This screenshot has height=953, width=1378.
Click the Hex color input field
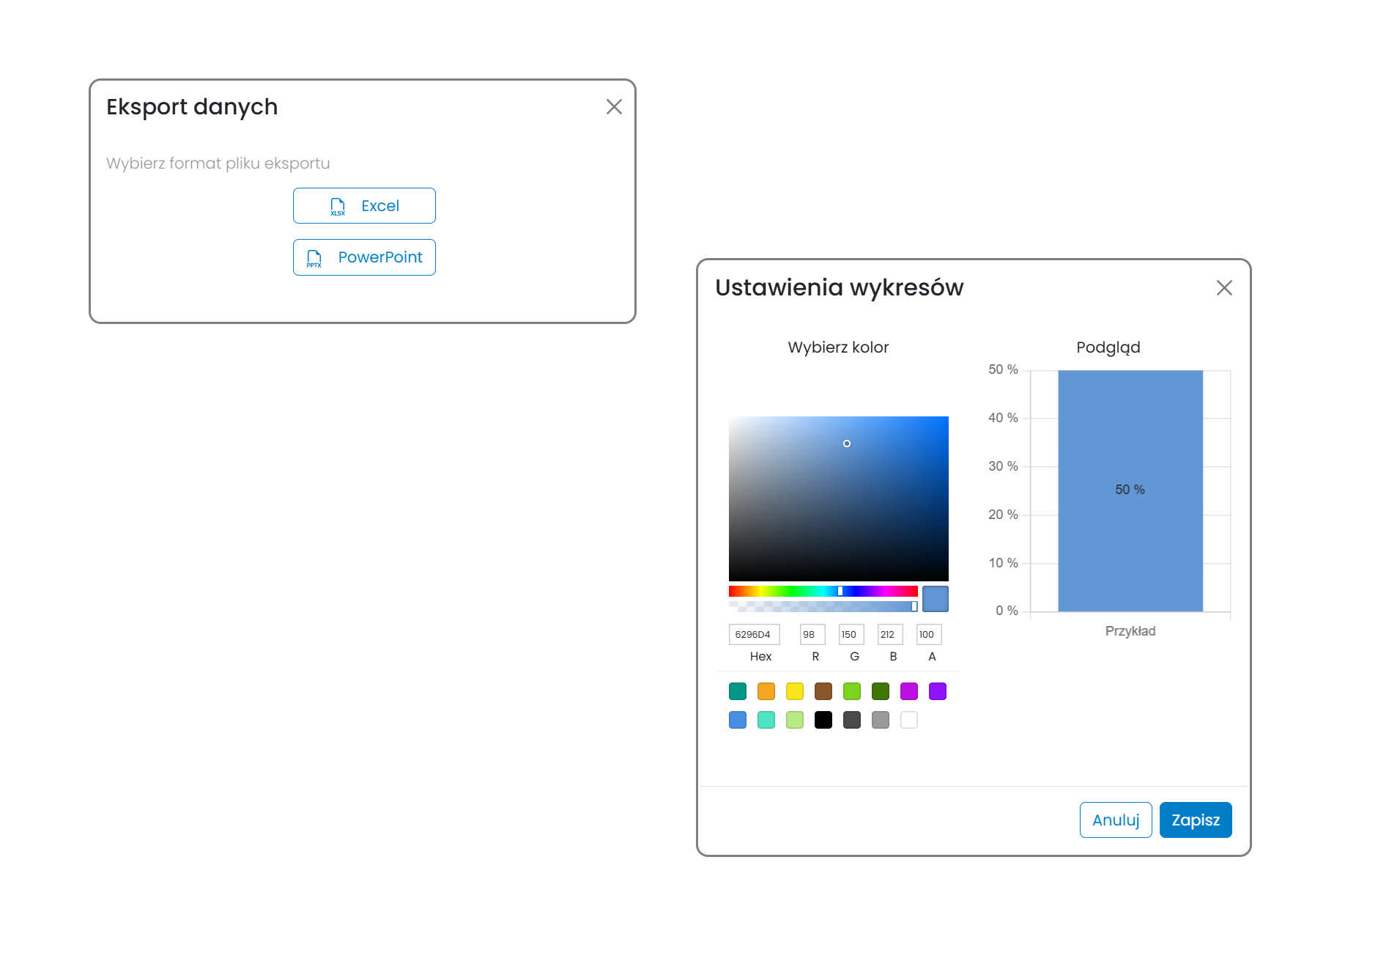click(x=754, y=634)
